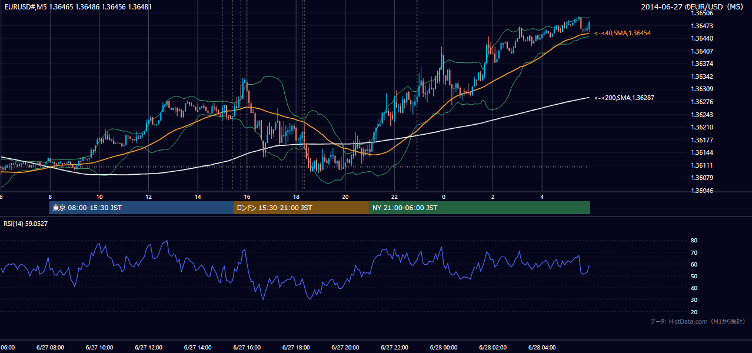Click the Tokyo 08:00-15:30 JST session bar
Screen dimensions: 752x353
click(142, 208)
